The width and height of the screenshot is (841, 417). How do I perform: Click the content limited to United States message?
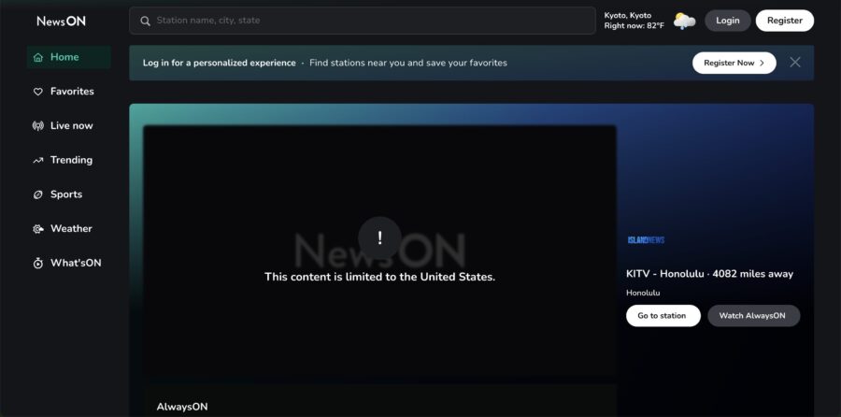(379, 277)
